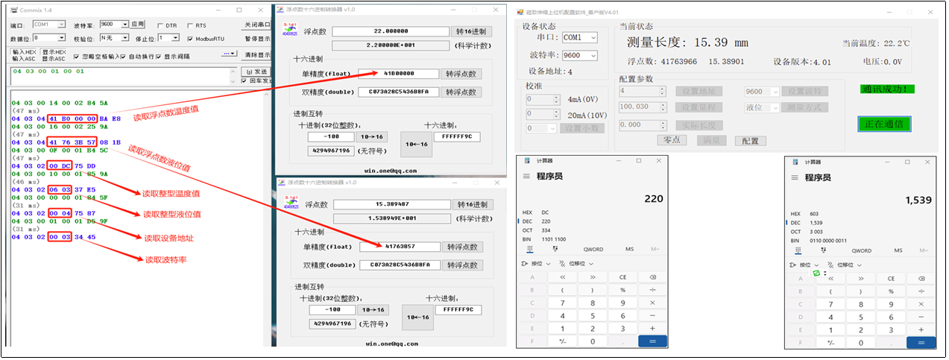
Task: Open the hamburger menu in the left calculator
Action: (527, 176)
